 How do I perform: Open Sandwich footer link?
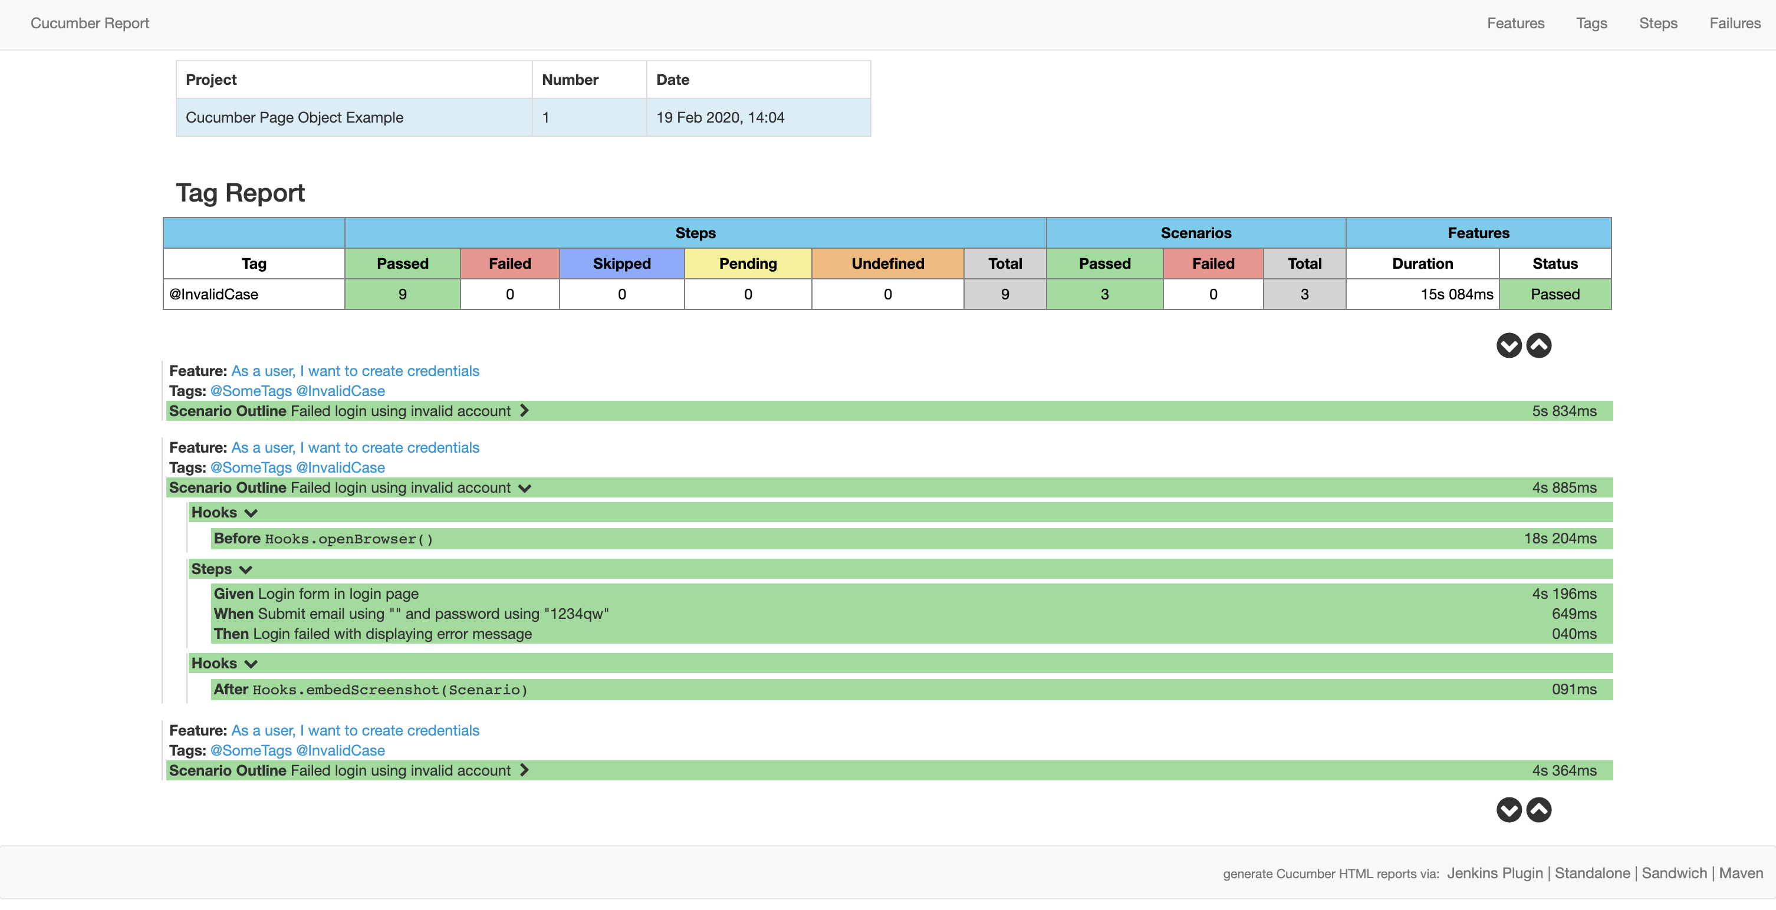(1673, 873)
